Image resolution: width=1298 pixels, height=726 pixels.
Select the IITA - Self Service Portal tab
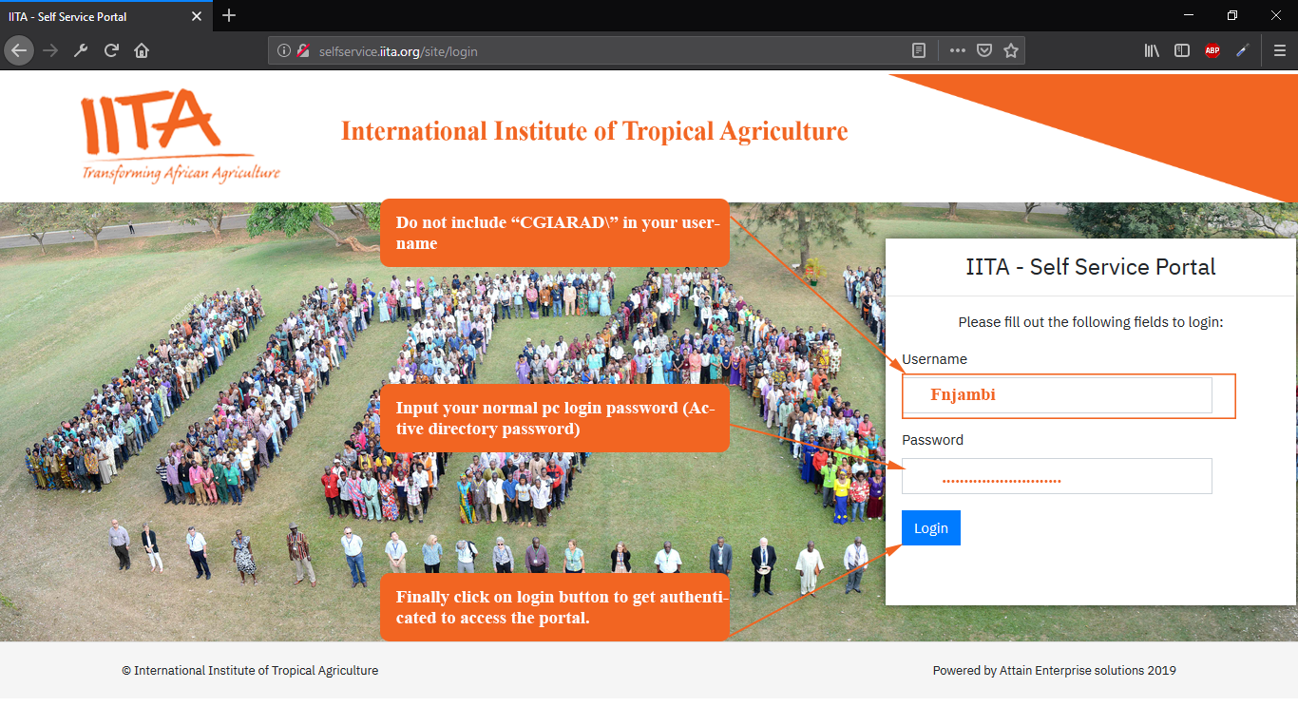[x=106, y=16]
